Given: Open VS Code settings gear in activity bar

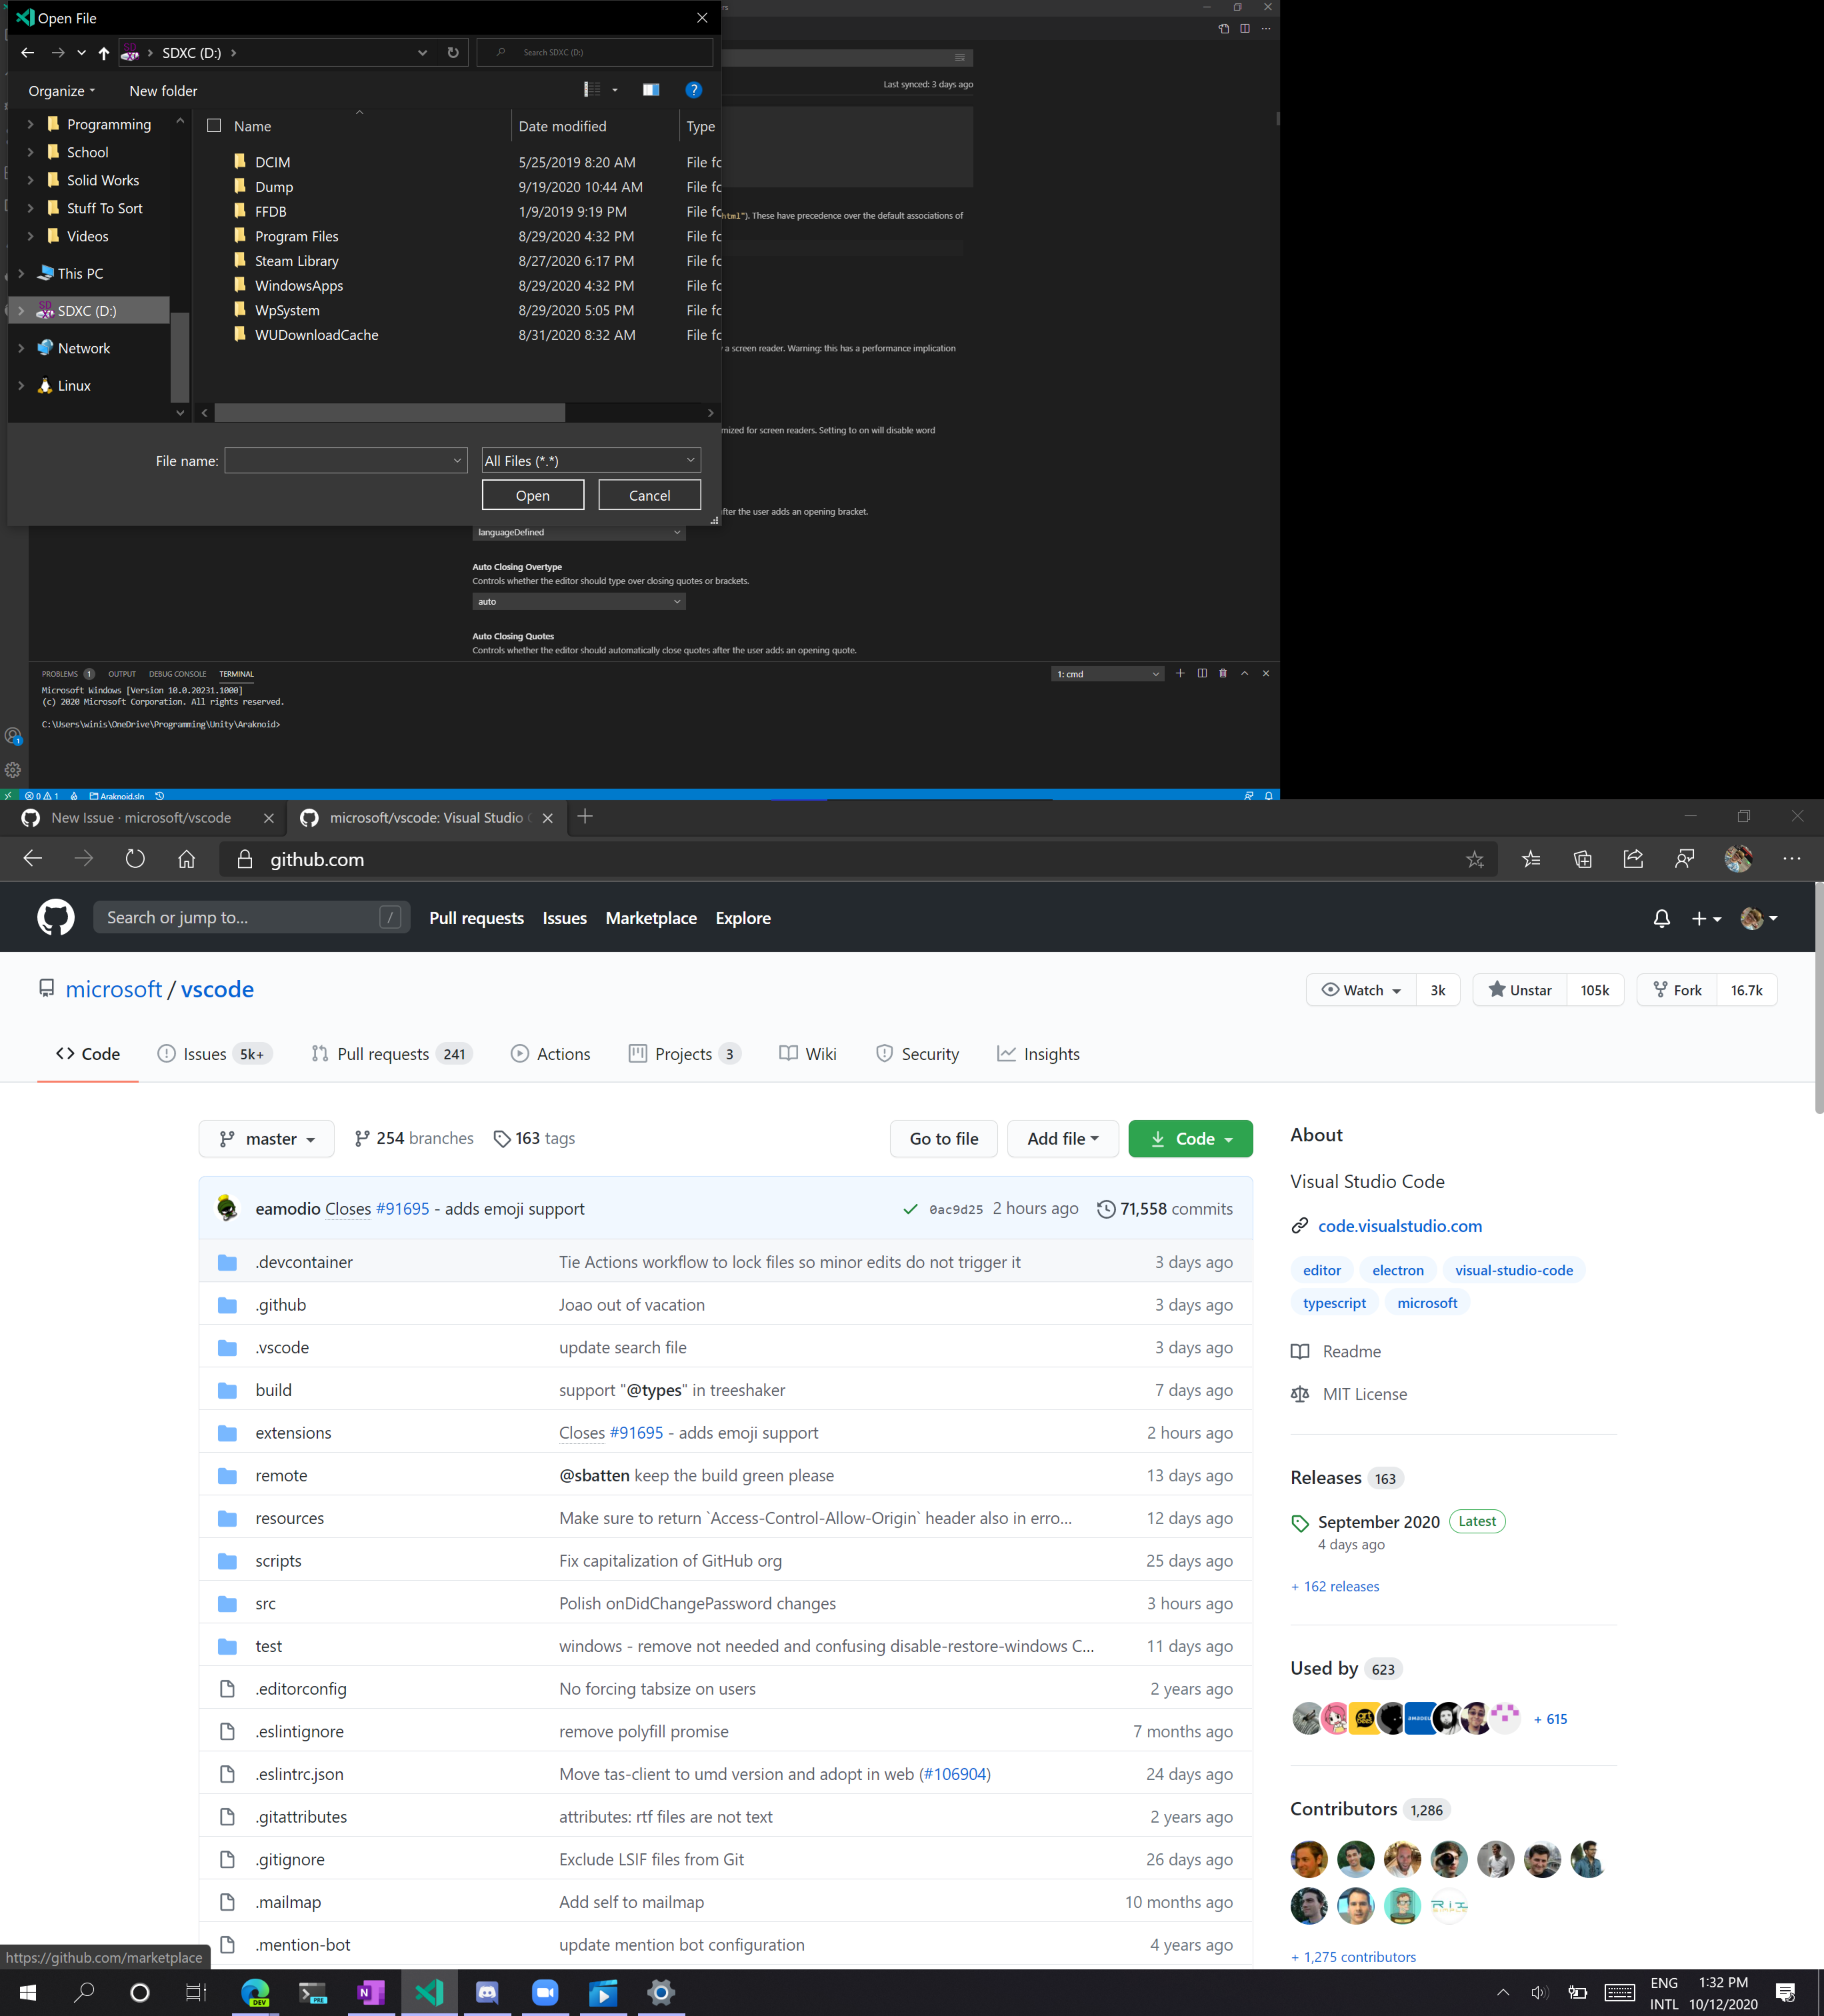Looking at the screenshot, I should (13, 770).
